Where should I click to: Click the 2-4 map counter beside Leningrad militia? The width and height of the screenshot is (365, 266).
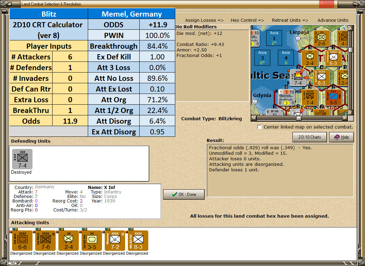310,58
